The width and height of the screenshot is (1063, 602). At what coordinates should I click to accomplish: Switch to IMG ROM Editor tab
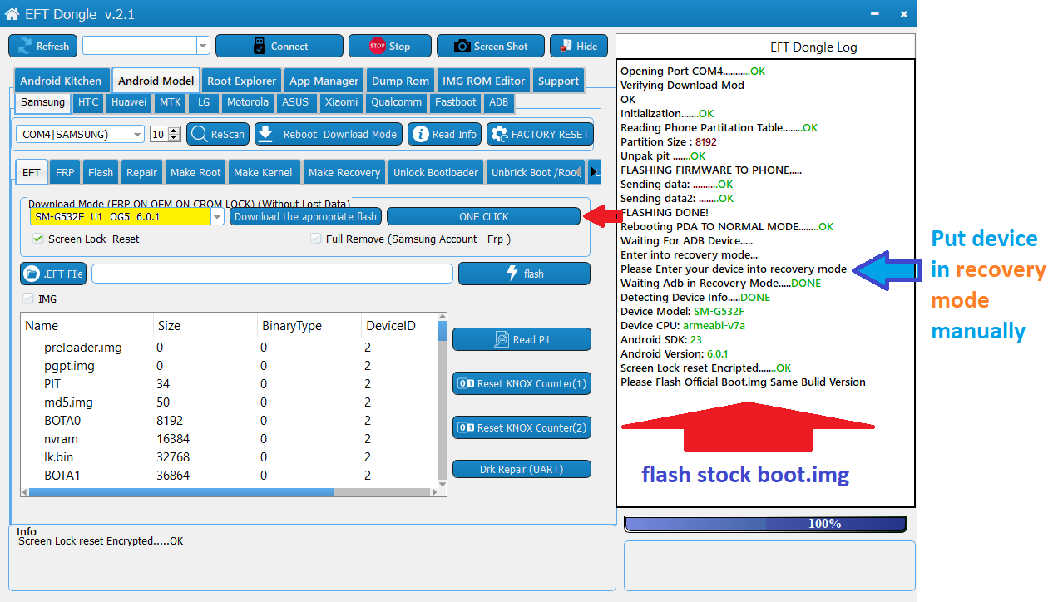pyautogui.click(x=483, y=81)
